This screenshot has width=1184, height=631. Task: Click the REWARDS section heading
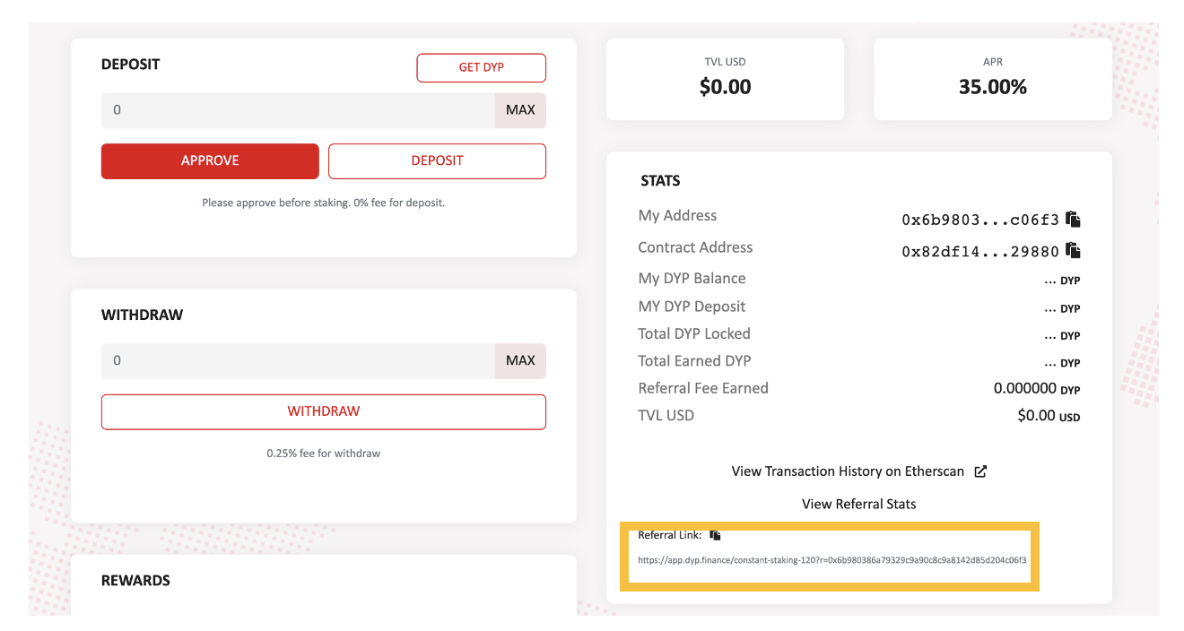pyautogui.click(x=135, y=581)
